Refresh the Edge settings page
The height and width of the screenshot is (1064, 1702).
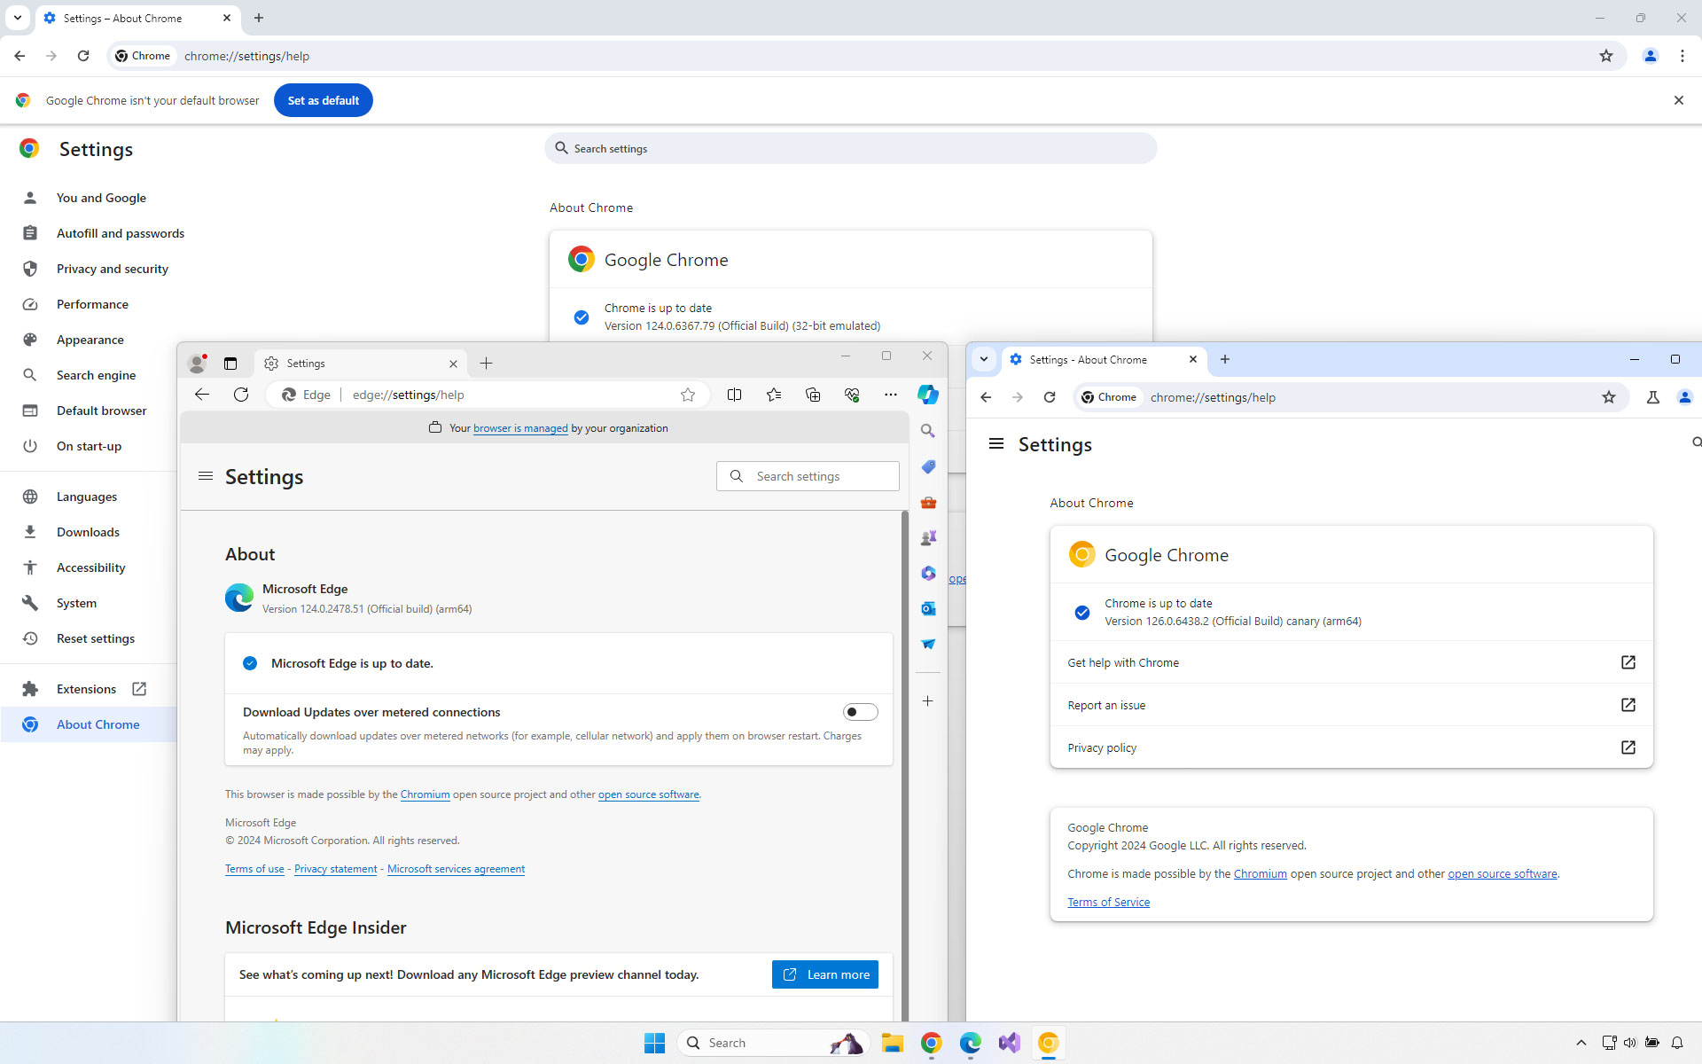pos(241,395)
